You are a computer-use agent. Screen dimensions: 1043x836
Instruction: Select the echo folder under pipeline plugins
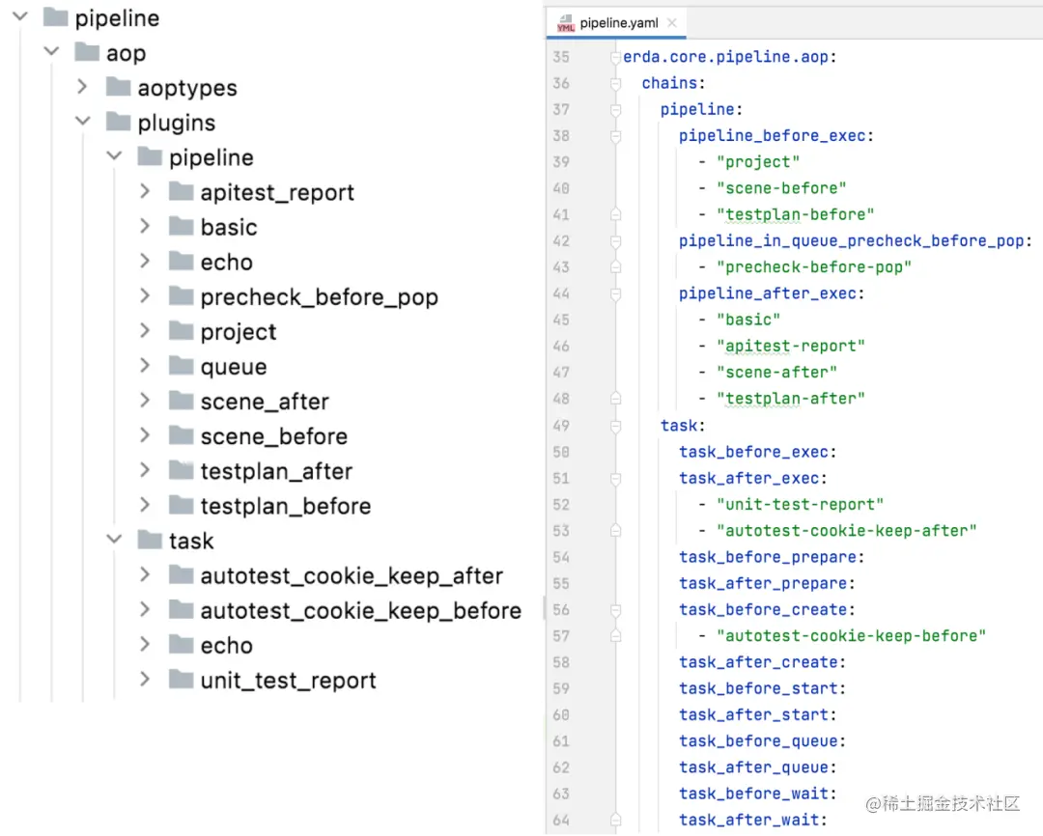226,262
